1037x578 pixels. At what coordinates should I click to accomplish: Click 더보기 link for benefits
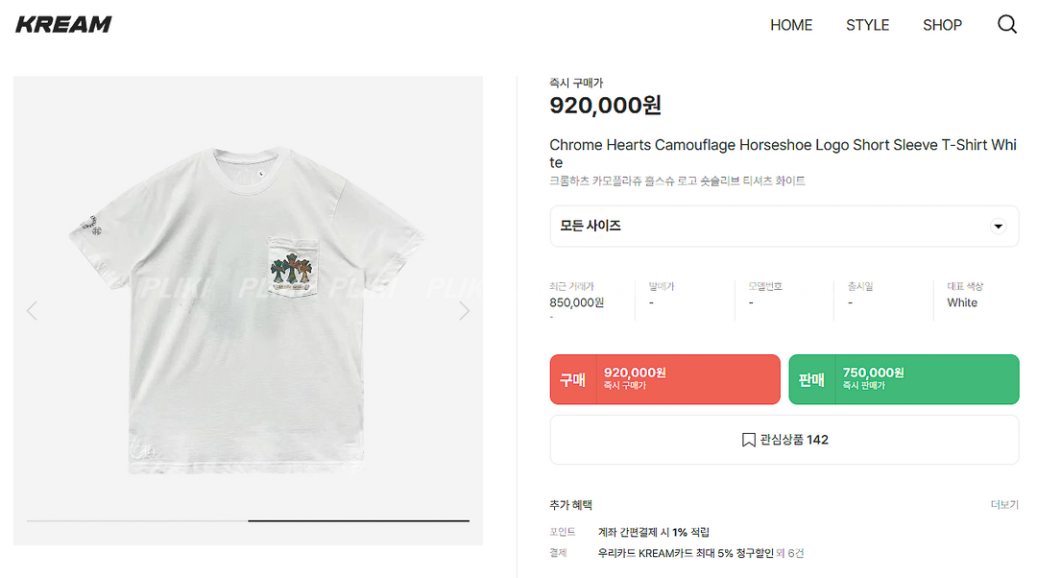pyautogui.click(x=1004, y=505)
